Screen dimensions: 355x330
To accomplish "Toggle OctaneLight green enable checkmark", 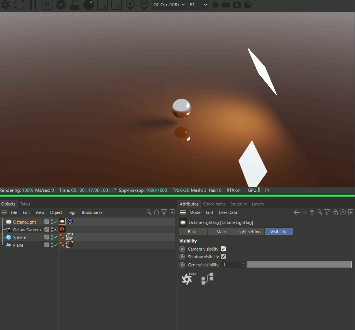I will 56,222.
